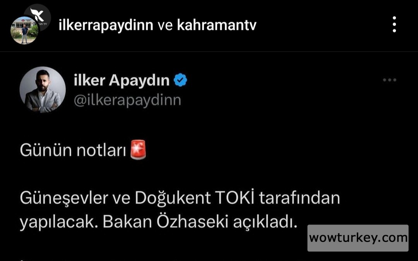418x261 pixels.
Task: Click the word 'Doğukent' in the tweet
Action: [x=173, y=198]
